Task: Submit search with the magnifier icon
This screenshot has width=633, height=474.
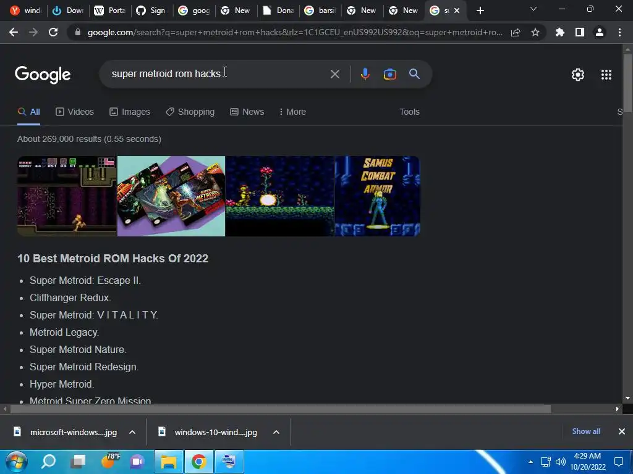Action: (x=414, y=74)
